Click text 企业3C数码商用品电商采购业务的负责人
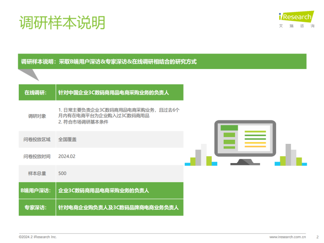This screenshot has height=243, width=324. click(x=104, y=190)
